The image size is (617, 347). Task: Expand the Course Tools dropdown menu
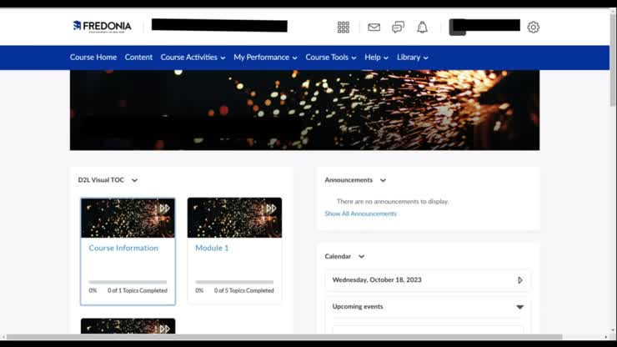click(330, 58)
